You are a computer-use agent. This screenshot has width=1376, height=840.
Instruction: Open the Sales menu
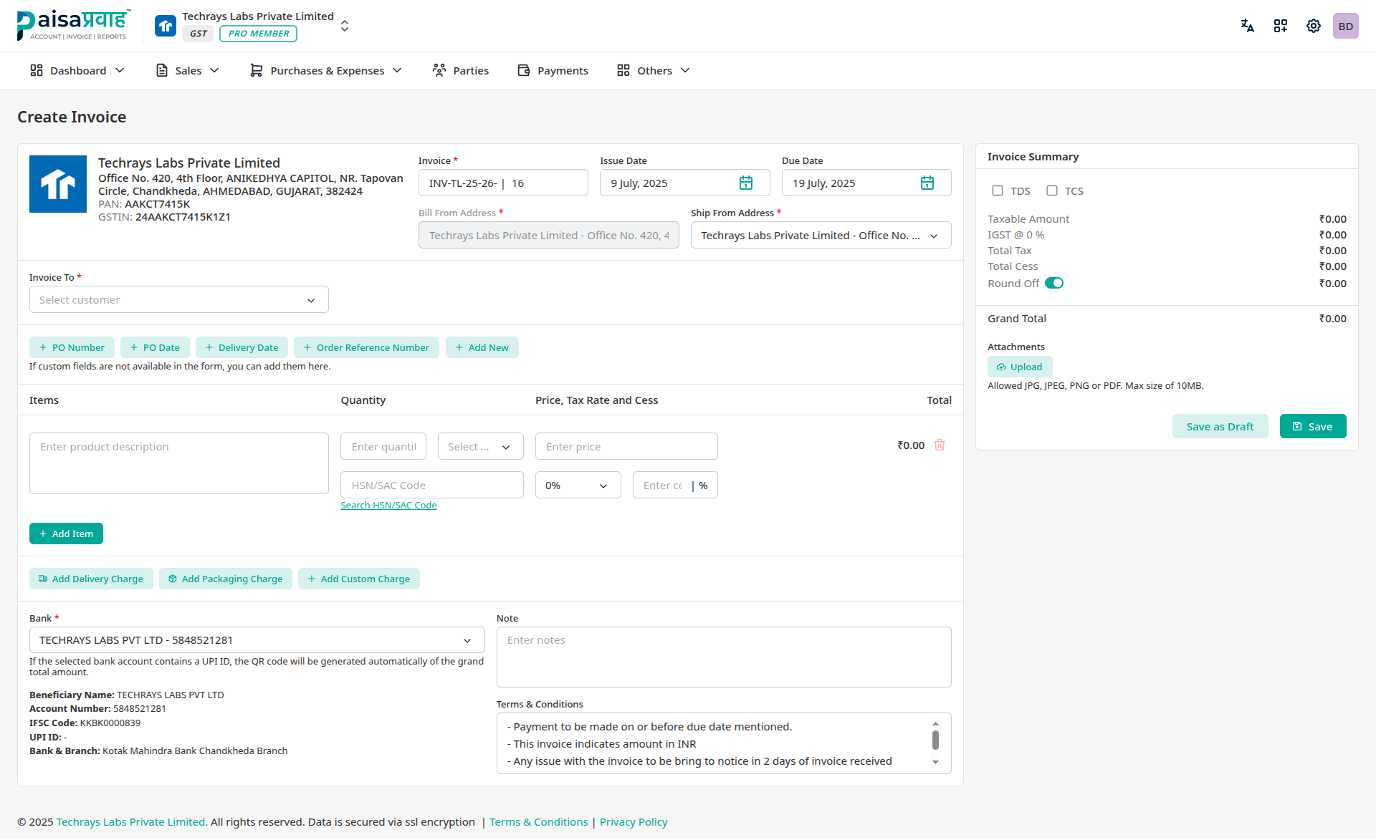click(188, 70)
